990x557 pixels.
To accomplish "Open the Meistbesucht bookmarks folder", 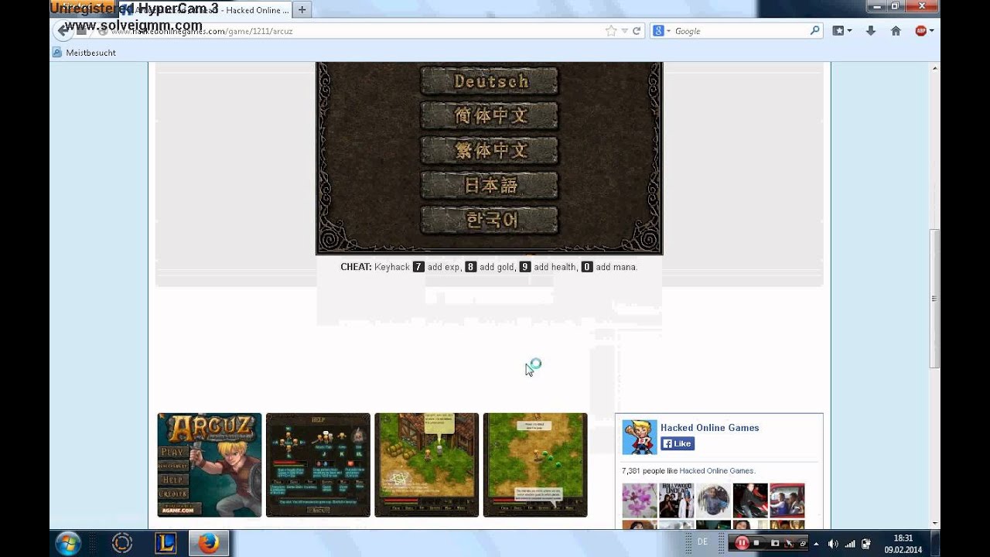I will 84,53.
